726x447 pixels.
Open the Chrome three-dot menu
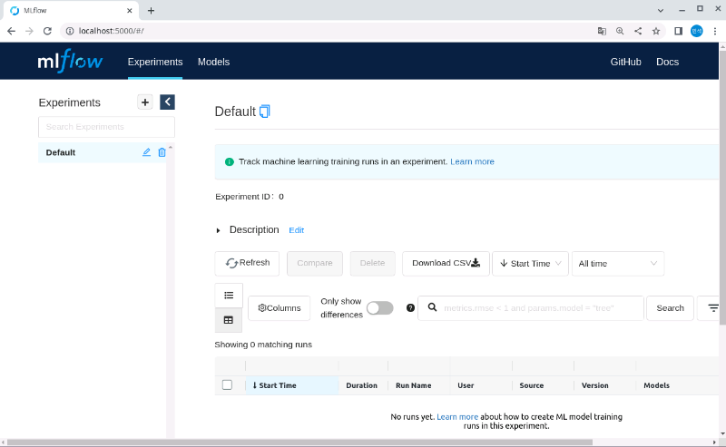pos(715,31)
